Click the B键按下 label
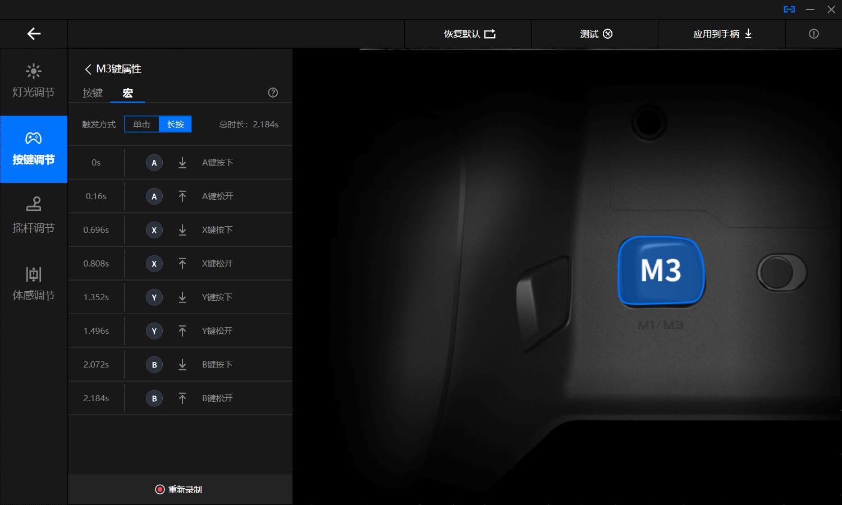Viewport: 842px width, 505px height. point(217,365)
